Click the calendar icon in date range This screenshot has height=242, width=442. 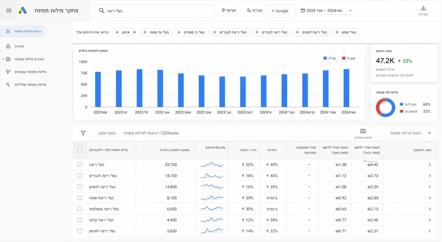[x=303, y=10]
